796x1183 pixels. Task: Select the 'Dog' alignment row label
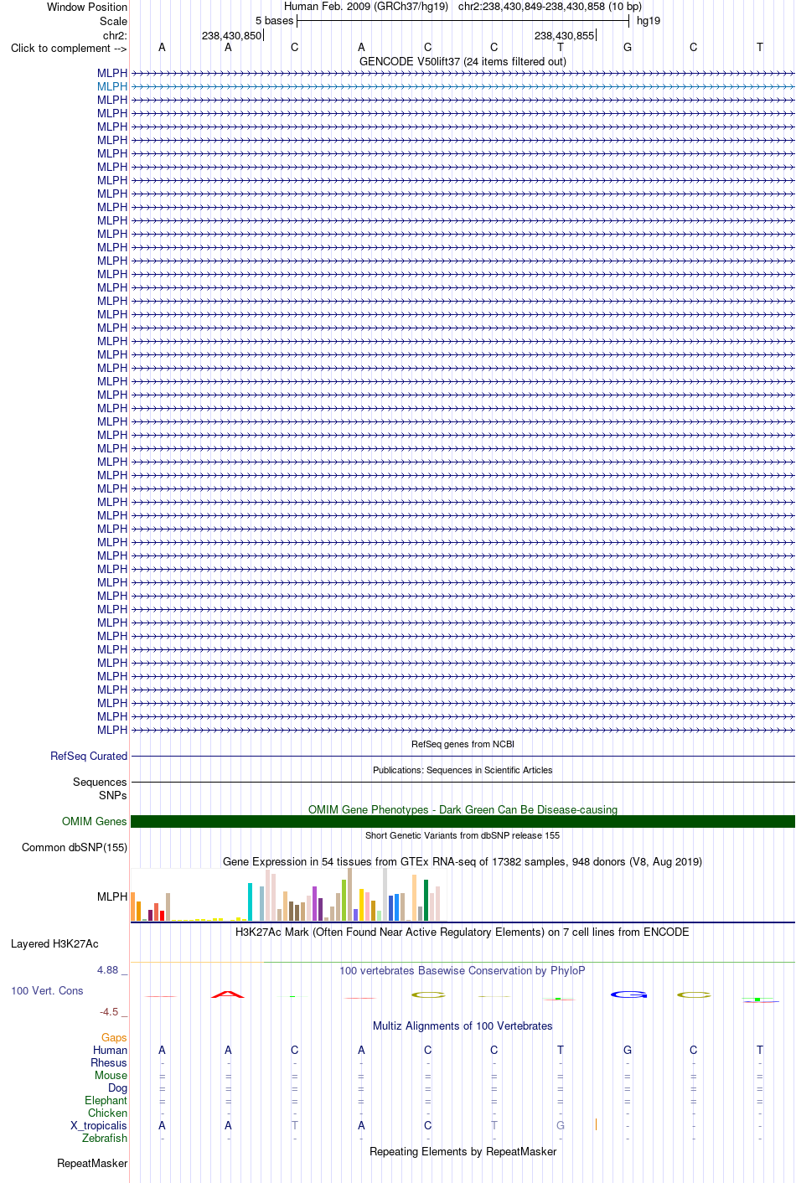click(118, 1087)
